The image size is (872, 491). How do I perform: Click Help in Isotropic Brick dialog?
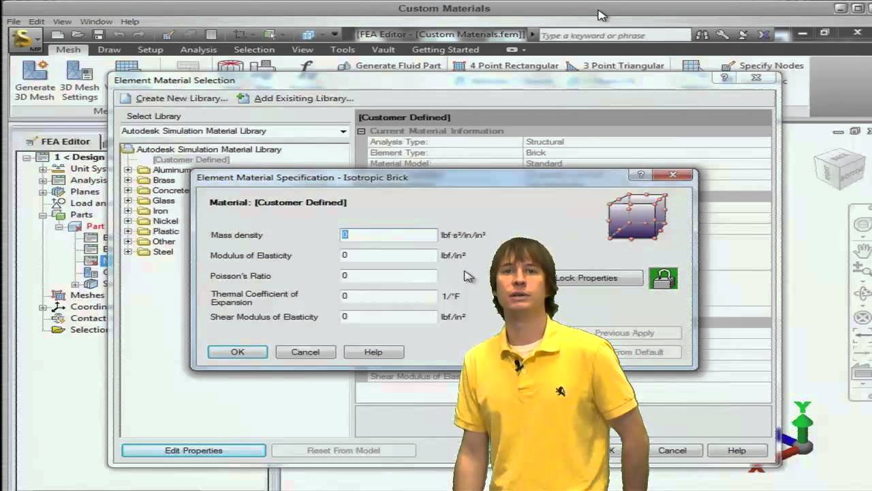373,352
